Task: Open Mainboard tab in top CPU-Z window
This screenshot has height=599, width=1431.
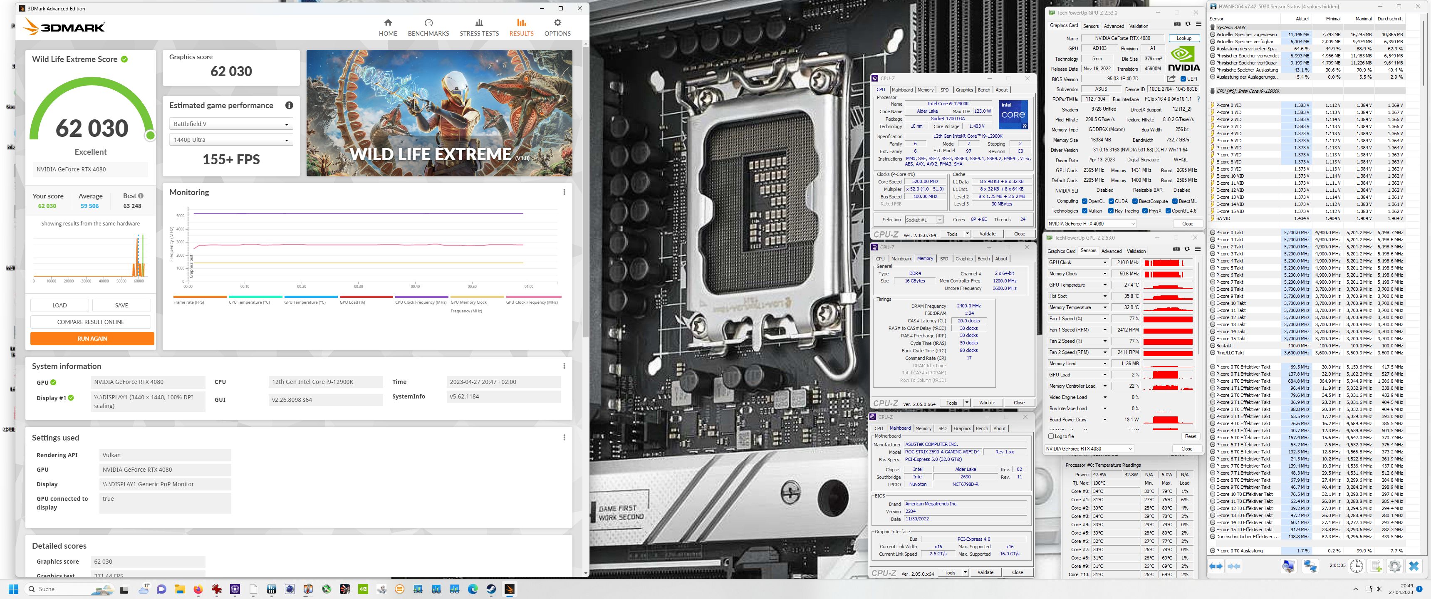Action: pos(902,90)
